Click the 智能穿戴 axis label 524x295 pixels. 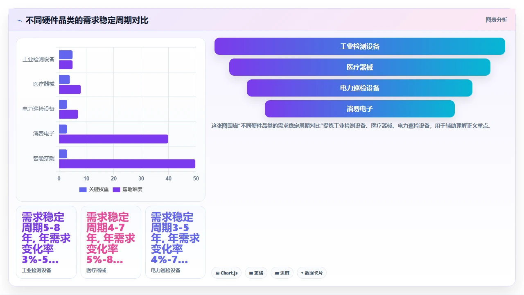[x=44, y=158]
